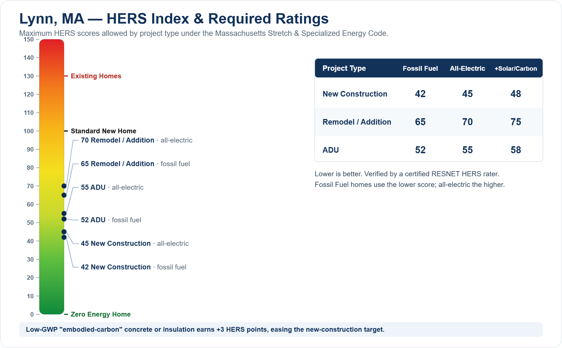Click the axis tick label 110

[x=29, y=113]
